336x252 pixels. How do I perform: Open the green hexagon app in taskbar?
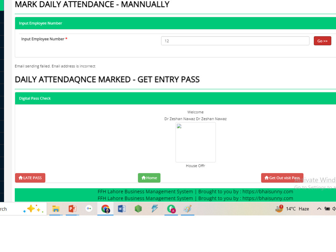pos(138,209)
